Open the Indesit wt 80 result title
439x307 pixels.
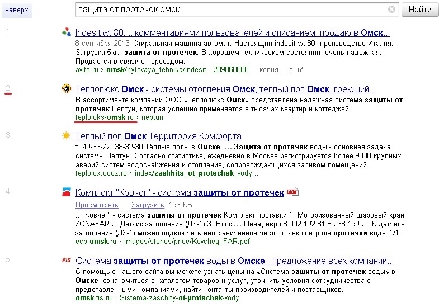click(x=233, y=33)
